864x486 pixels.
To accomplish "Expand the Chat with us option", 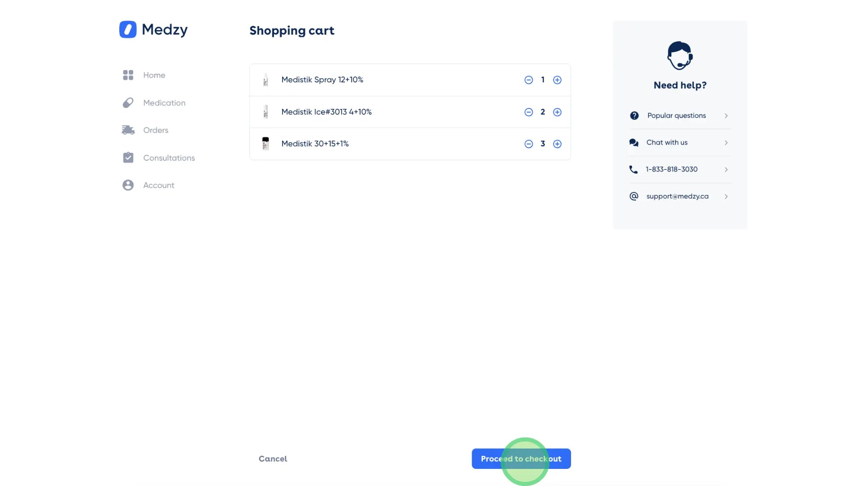I will [x=725, y=143].
